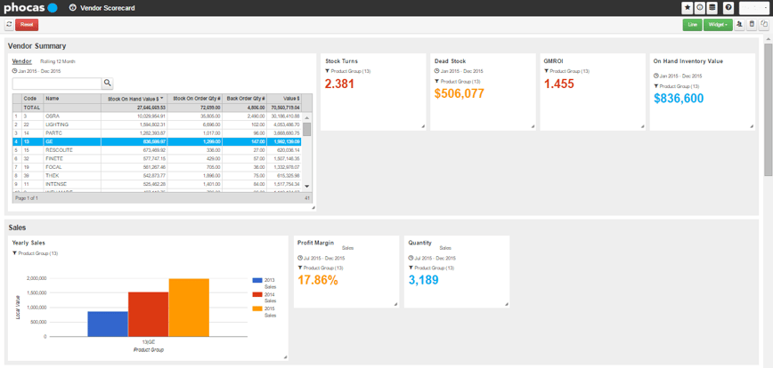Viewport: 773px width, 368px height.
Task: Click the Quantity value 3,189
Action: click(x=424, y=280)
